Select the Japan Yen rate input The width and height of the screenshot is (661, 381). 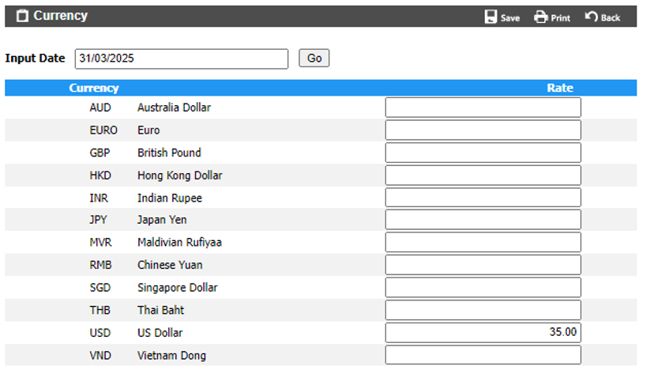click(x=483, y=220)
